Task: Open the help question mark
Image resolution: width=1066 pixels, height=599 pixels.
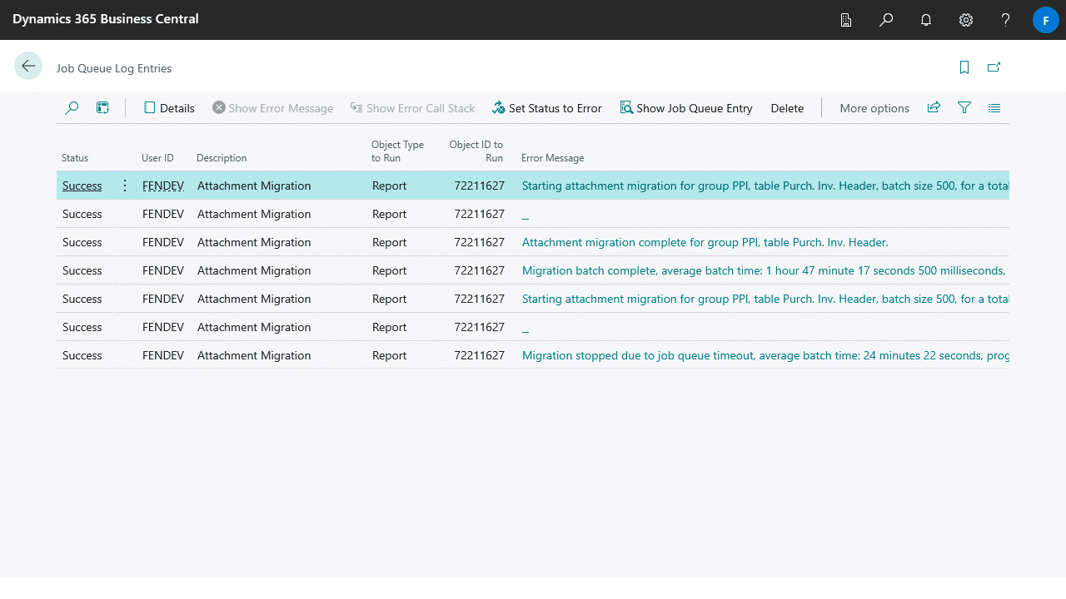Action: coord(1006,20)
